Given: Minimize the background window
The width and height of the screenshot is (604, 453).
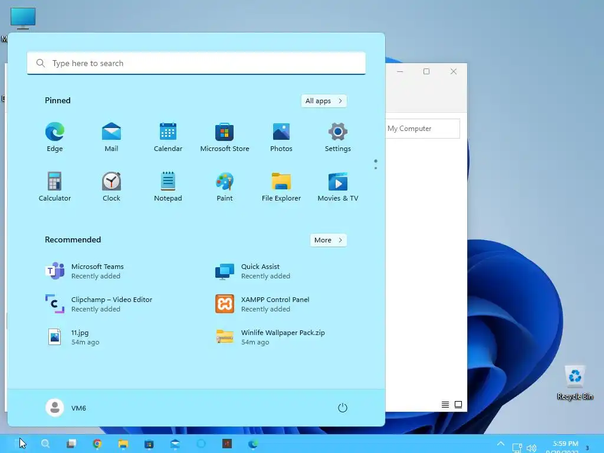Looking at the screenshot, I should click(x=401, y=71).
